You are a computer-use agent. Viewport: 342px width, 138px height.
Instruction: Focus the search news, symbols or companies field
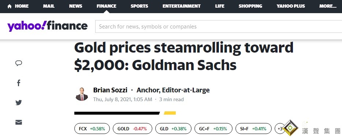pyautogui.click(x=219, y=27)
